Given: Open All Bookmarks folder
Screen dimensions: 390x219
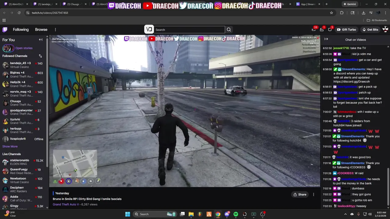Looking at the screenshot, I should pyautogui.click(x=377, y=20).
